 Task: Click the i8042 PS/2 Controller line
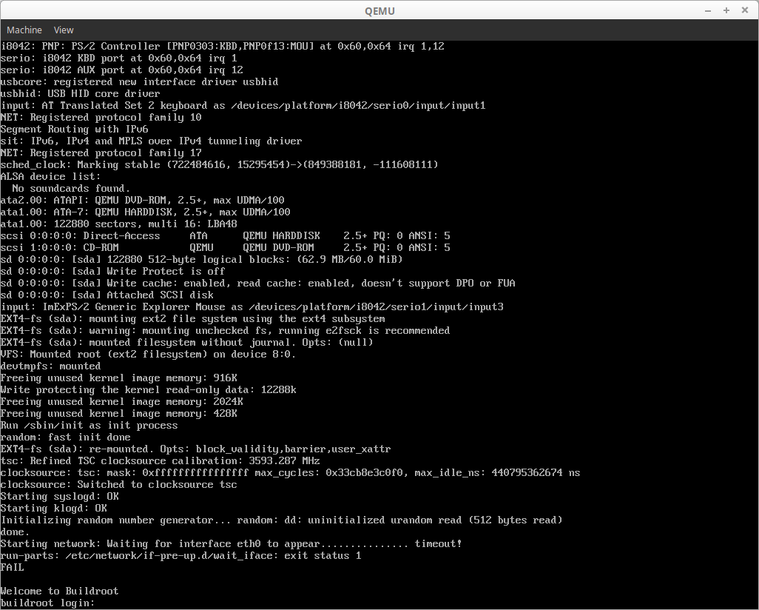222,47
